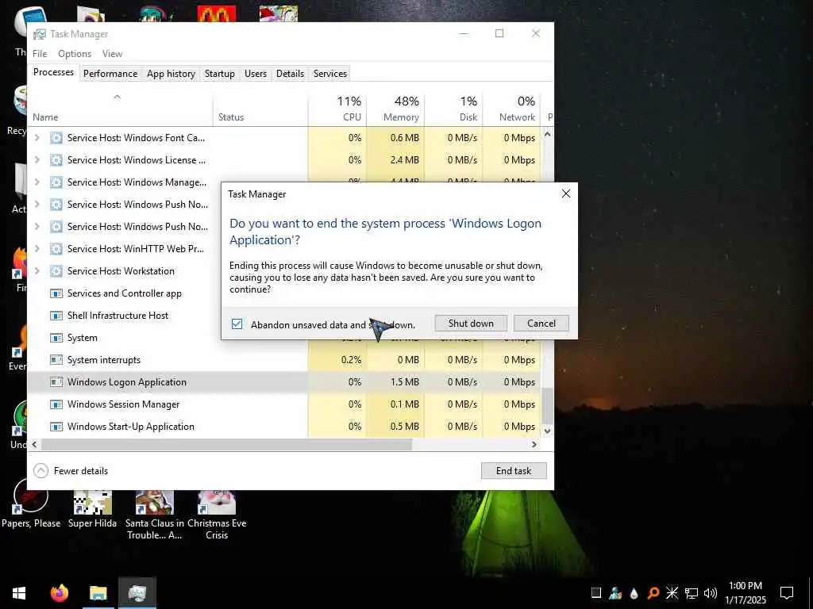Open the View menu
813x609 pixels.
tap(112, 54)
